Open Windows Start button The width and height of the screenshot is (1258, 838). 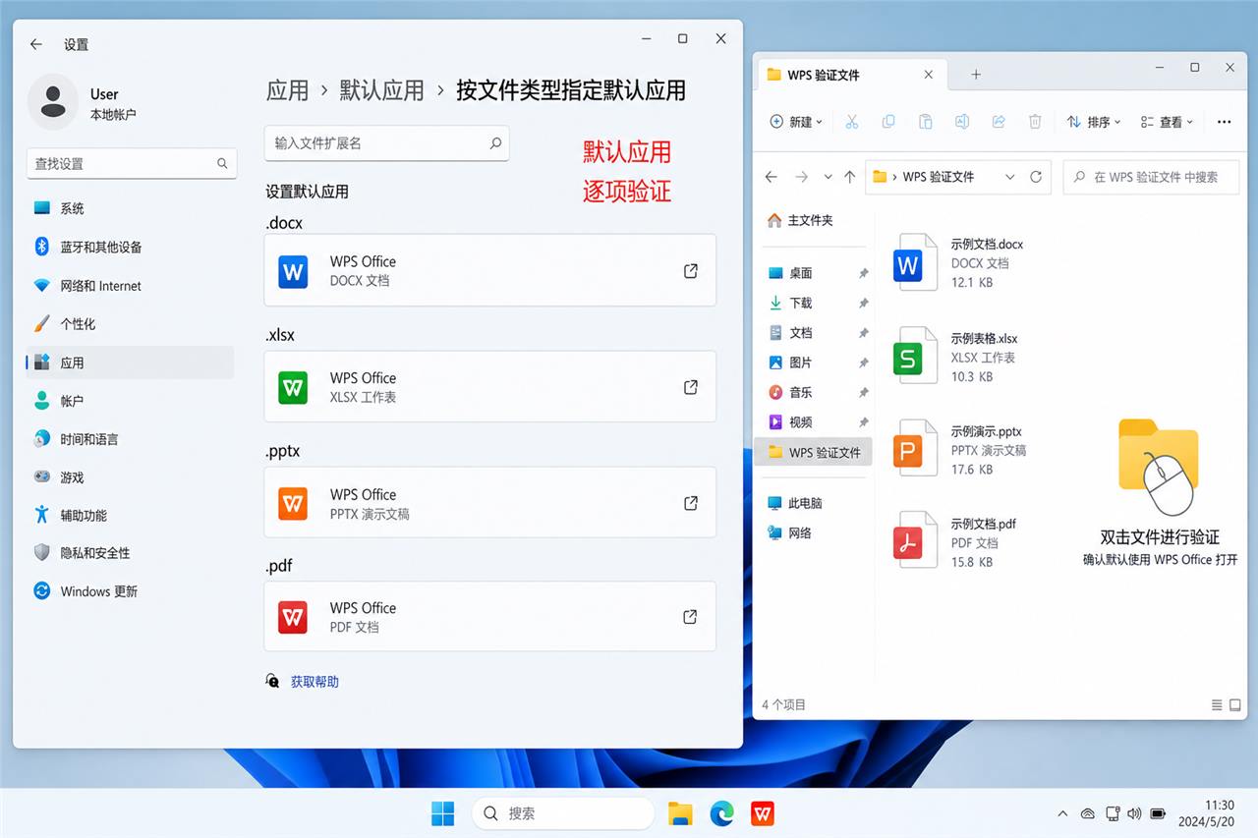[443, 813]
